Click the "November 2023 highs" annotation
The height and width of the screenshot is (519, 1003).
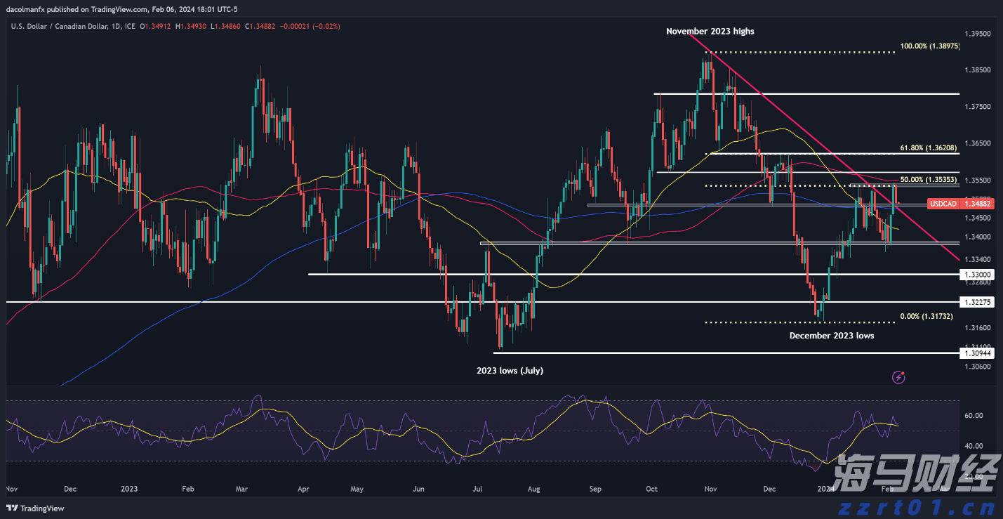click(710, 31)
